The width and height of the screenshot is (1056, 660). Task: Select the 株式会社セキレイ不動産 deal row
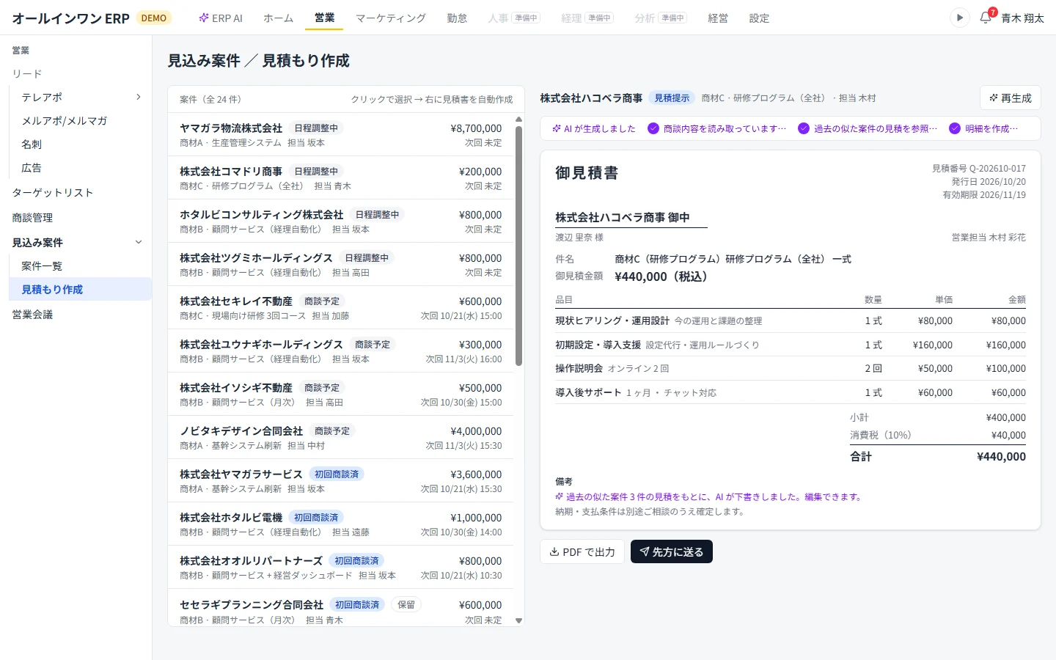coord(341,307)
